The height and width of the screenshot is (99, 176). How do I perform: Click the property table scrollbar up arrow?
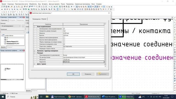(x=105, y=24)
